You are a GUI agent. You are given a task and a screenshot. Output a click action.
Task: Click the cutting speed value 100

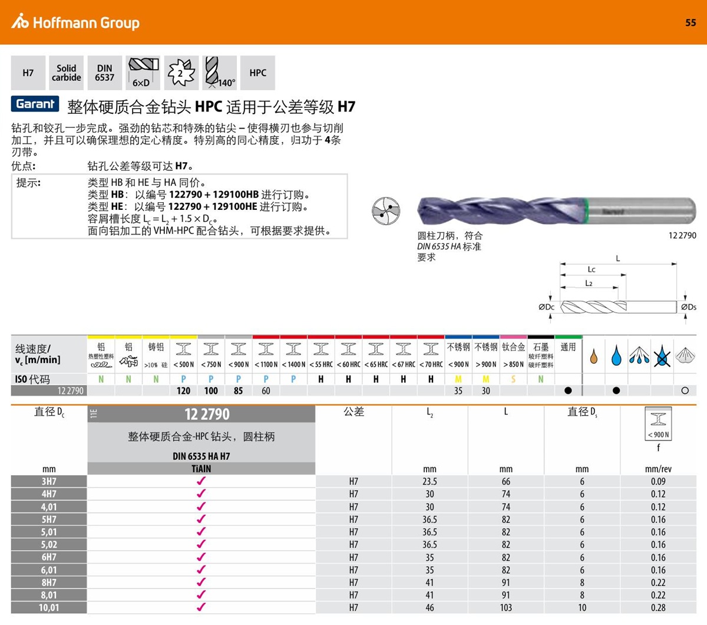(x=211, y=390)
